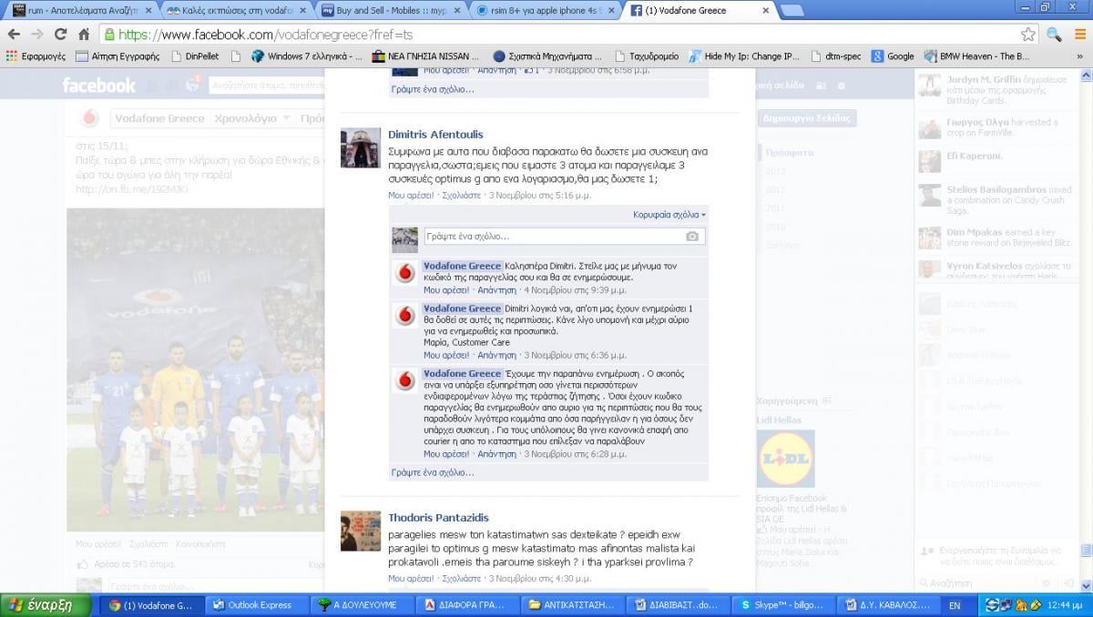Click the EN language indicator in the taskbar
Viewport: 1093px width, 617px height.
954,604
